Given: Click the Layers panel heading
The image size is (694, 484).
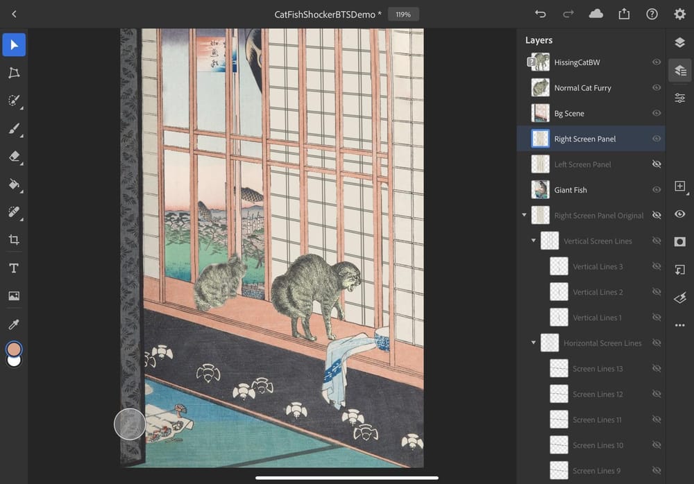Looking at the screenshot, I should 539,40.
